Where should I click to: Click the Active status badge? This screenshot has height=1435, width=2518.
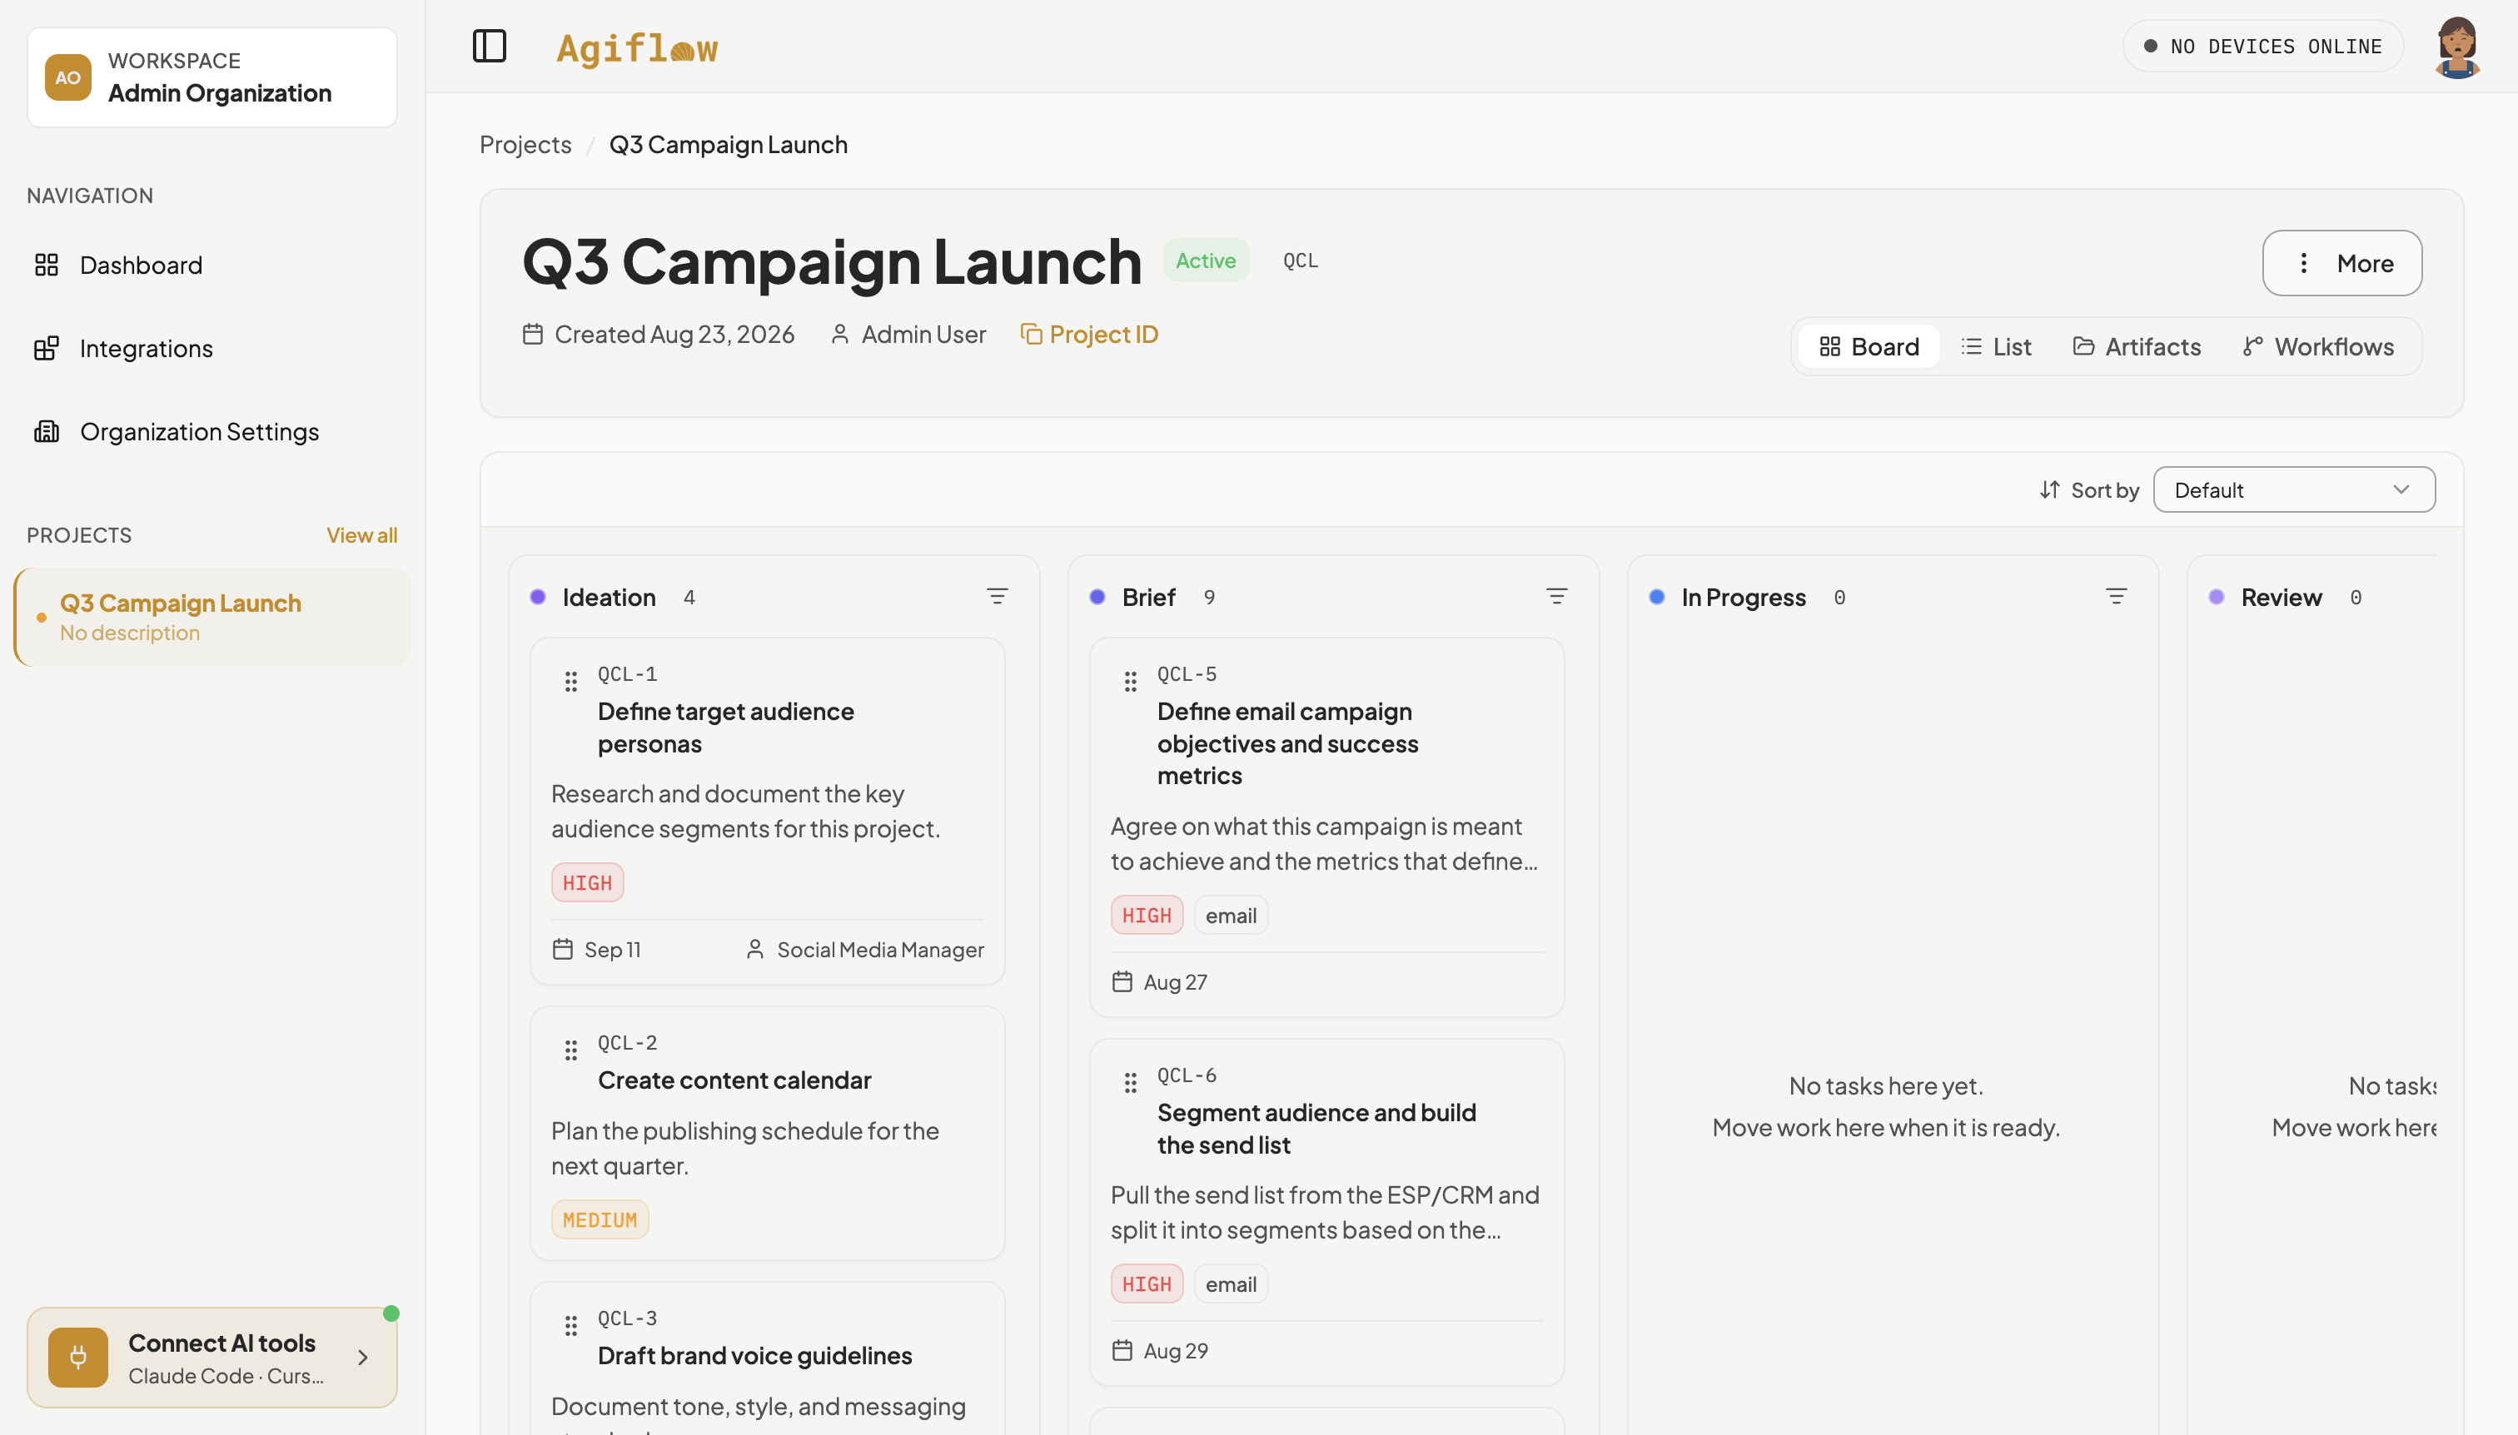[1205, 261]
